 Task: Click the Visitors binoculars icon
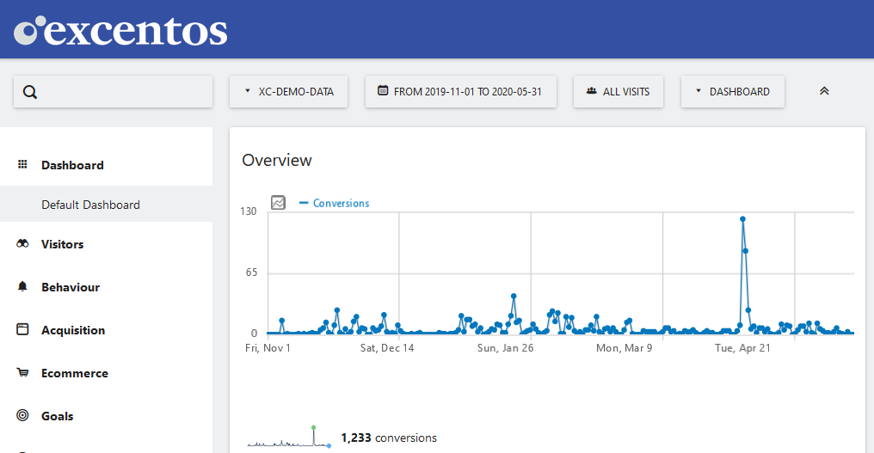pyautogui.click(x=23, y=244)
